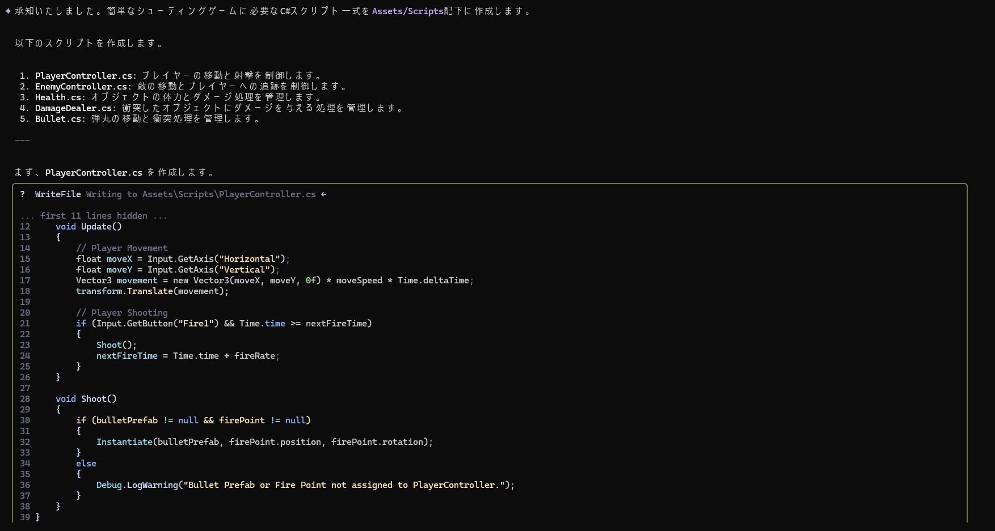Click the ? status icon beside WriteFile
The width and height of the screenshot is (995, 531).
[22, 194]
